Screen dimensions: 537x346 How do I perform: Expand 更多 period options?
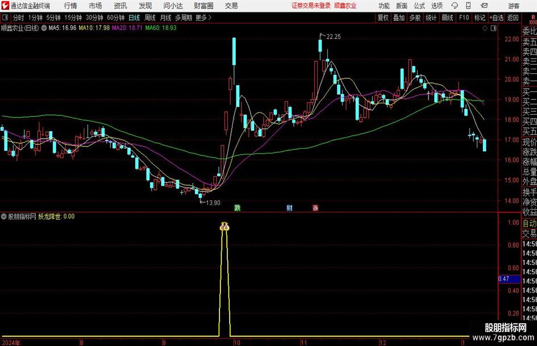(x=203, y=18)
